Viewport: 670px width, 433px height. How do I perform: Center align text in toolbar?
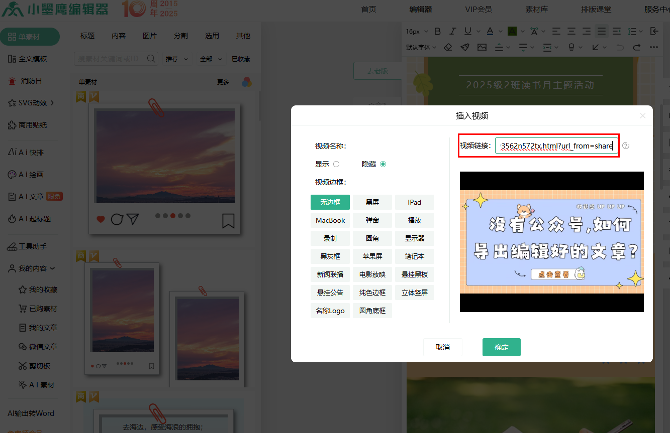tap(571, 31)
